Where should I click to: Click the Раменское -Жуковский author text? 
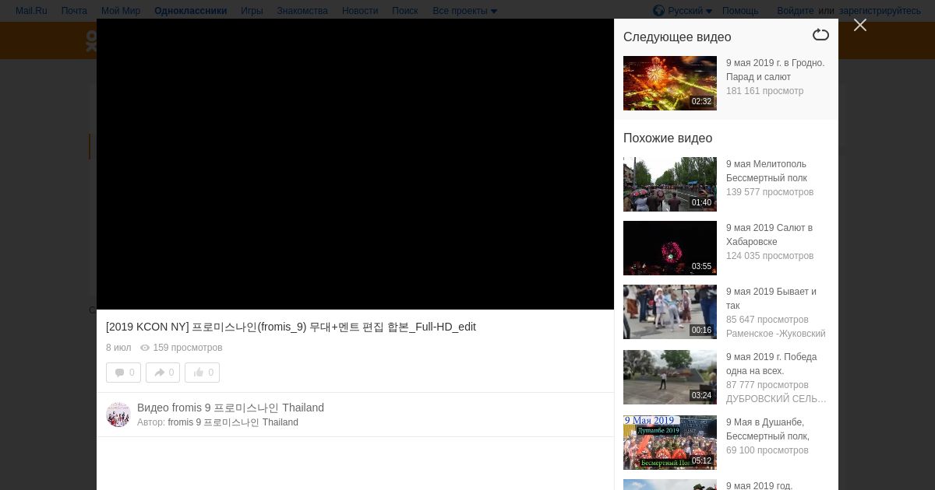pyautogui.click(x=776, y=334)
